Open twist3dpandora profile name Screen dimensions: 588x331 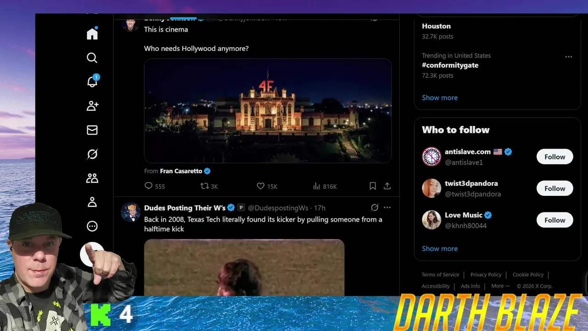click(471, 183)
